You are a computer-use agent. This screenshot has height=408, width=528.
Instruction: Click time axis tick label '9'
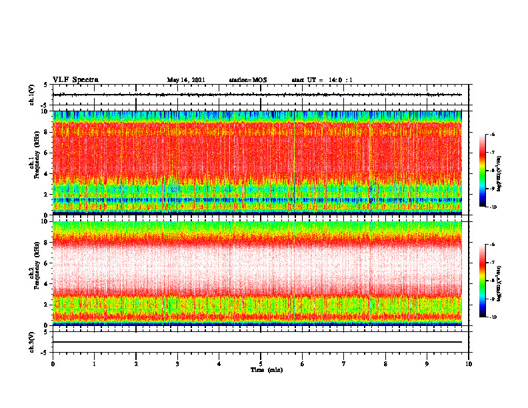(427, 364)
